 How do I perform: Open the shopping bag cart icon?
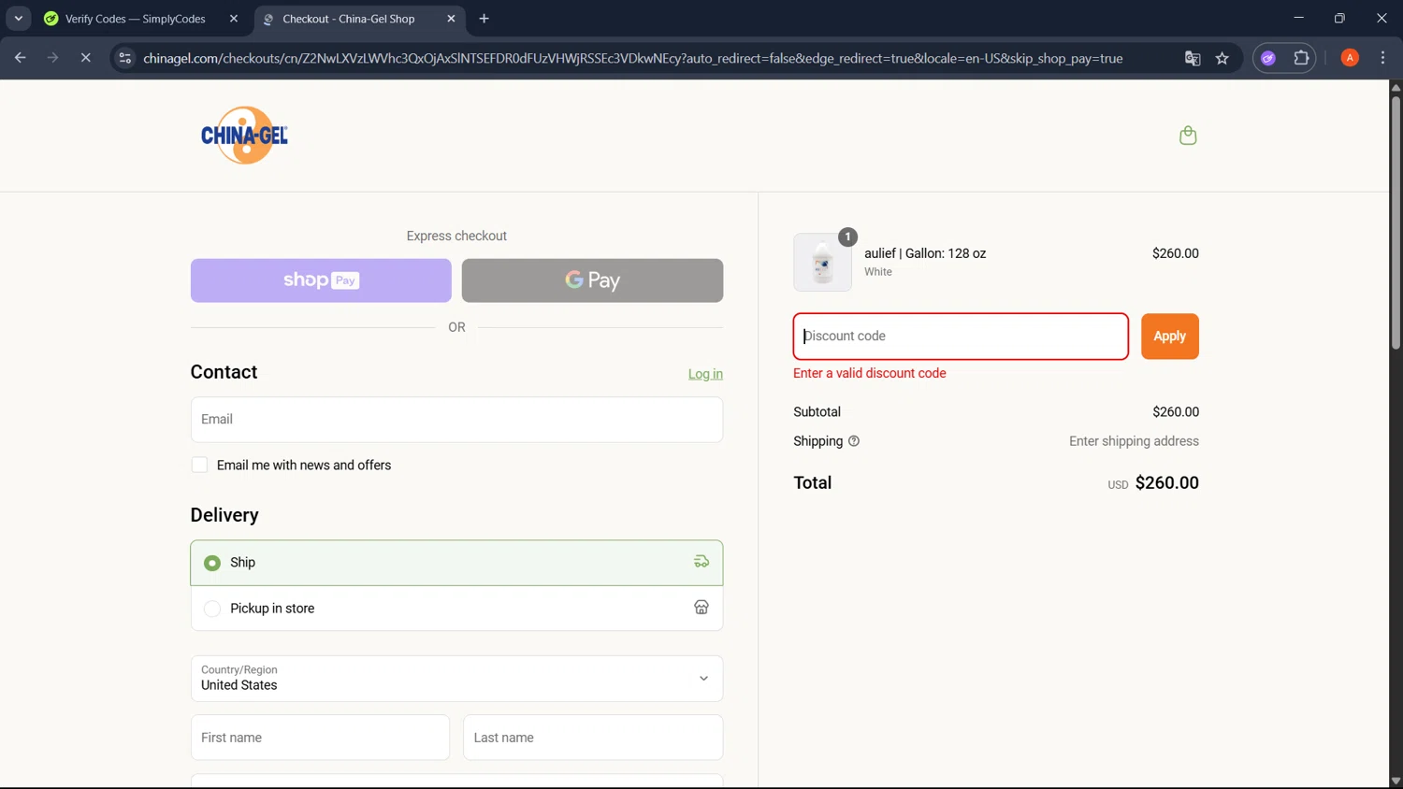coord(1188,136)
